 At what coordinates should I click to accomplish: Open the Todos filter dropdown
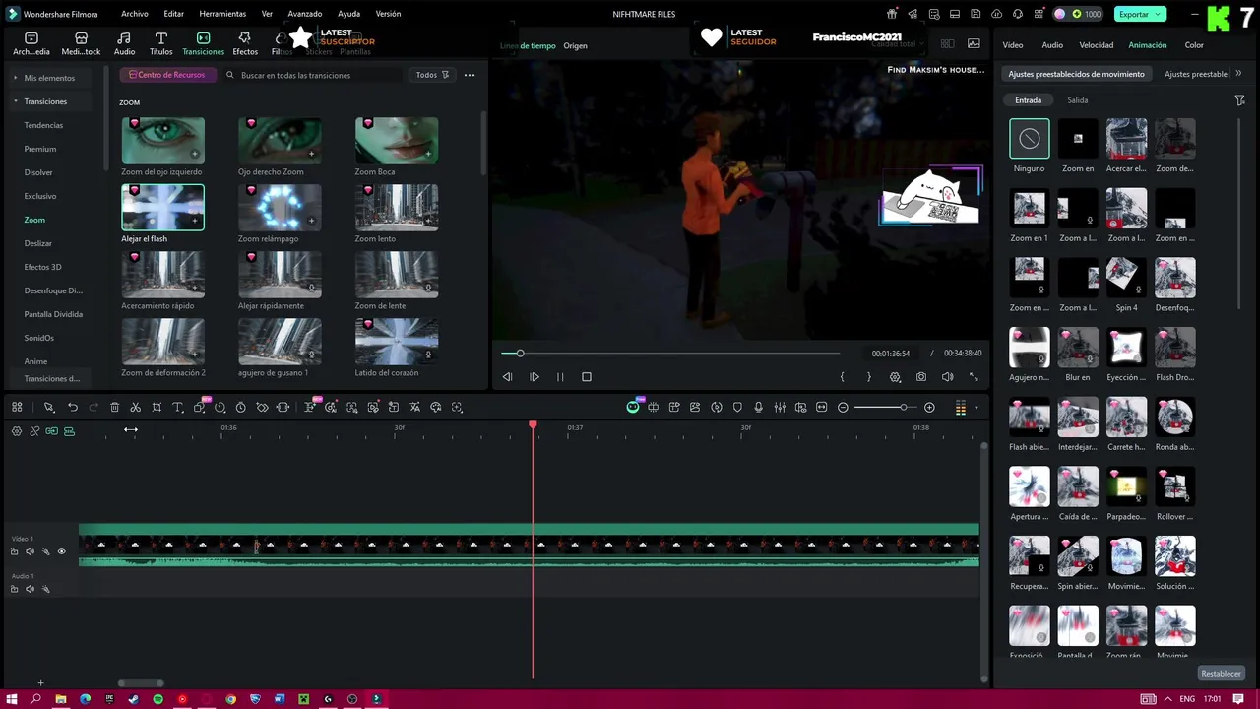pyautogui.click(x=432, y=75)
